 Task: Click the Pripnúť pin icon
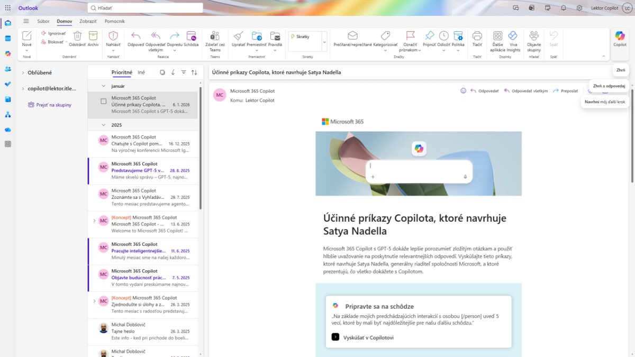430,36
